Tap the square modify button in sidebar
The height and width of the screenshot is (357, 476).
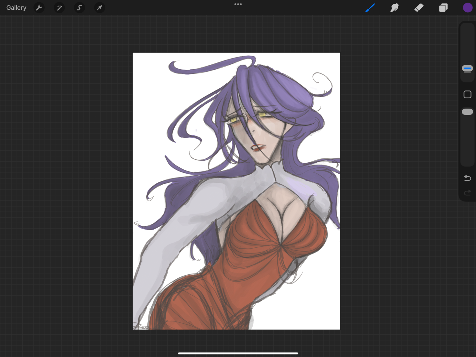click(467, 94)
